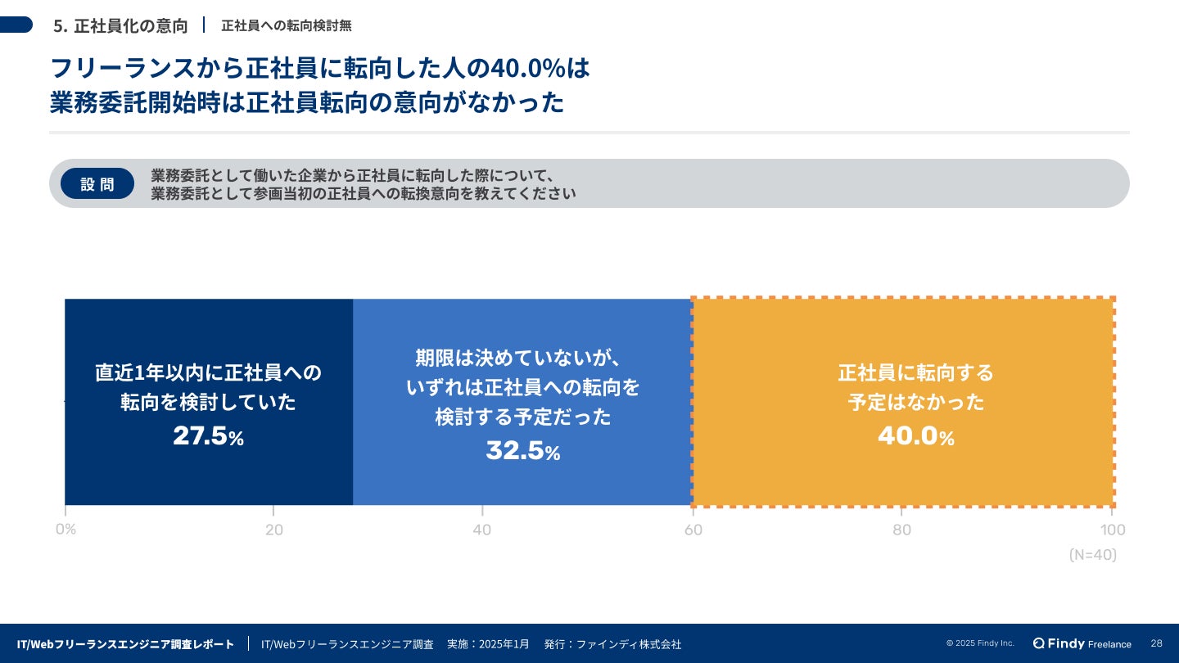Screen dimensions: 1179x663
Task: Click the 設問 badge label
Action: point(97,184)
